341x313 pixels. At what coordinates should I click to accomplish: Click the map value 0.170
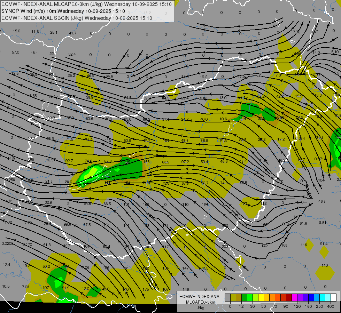(27, 244)
